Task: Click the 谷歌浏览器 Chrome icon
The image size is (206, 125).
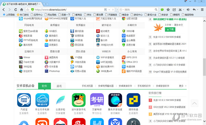Action: pyautogui.click(x=124, y=19)
